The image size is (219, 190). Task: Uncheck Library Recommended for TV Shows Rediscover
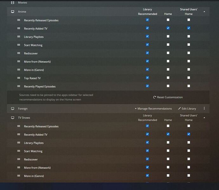(x=147, y=159)
